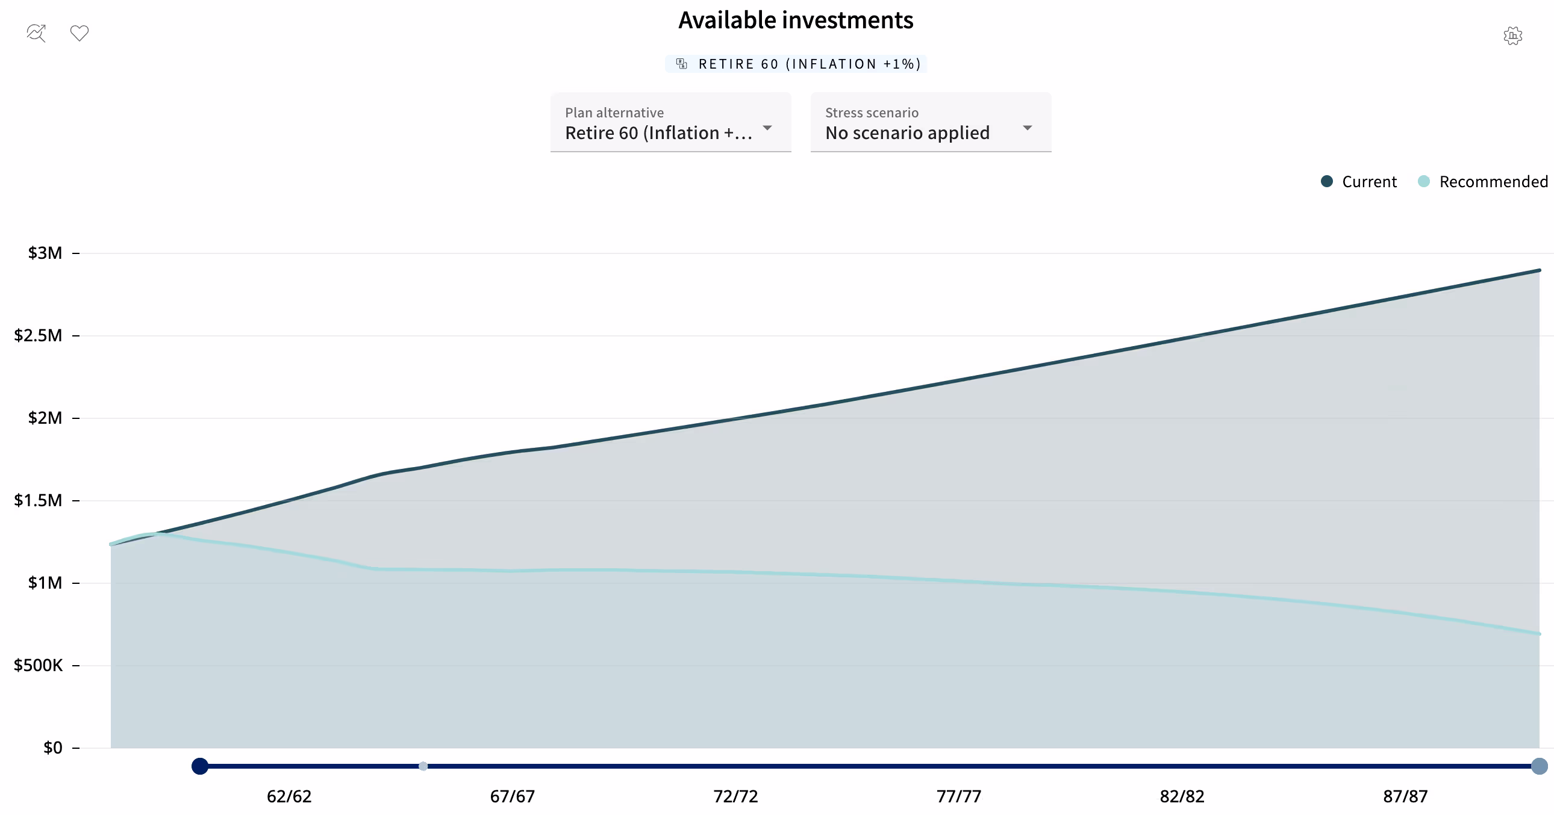Image resolution: width=1554 pixels, height=815 pixels.
Task: Click the chart magnify icon at top left
Action: [36, 33]
